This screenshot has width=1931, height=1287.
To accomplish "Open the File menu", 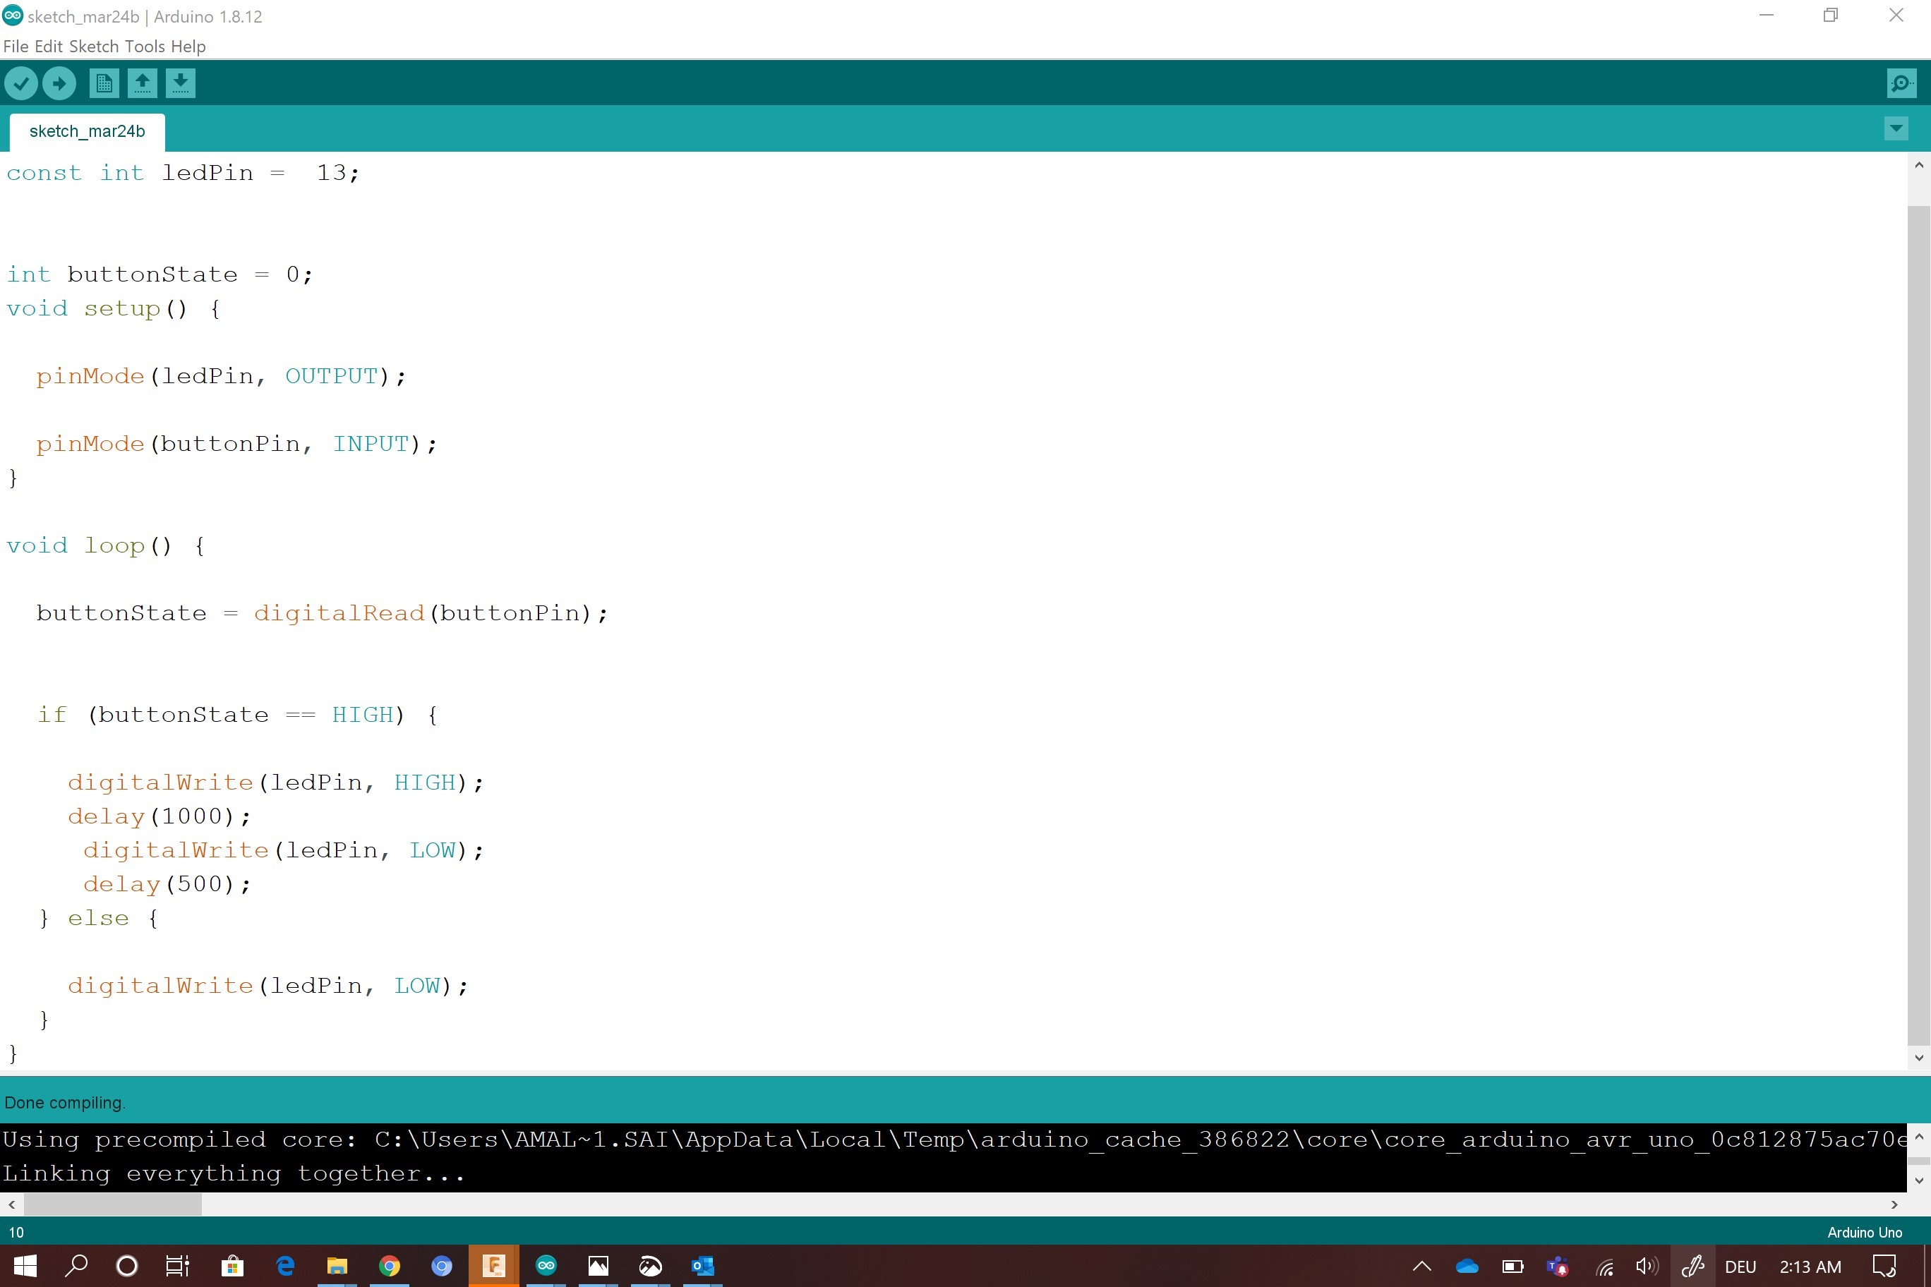I will coord(16,46).
